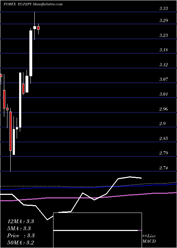This screenshot has height=248, width=177.
Task: Click the white MACD box outline
Action: [x=98, y=230]
